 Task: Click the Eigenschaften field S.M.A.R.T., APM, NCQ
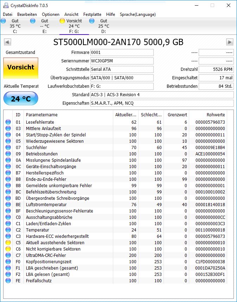pos(162,103)
